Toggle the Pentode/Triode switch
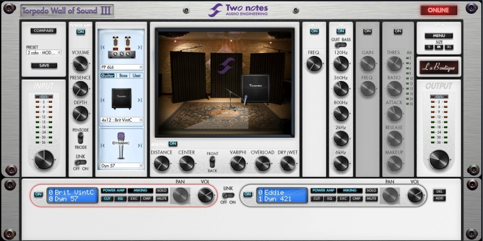This screenshot has height=241, width=483. pos(80,137)
